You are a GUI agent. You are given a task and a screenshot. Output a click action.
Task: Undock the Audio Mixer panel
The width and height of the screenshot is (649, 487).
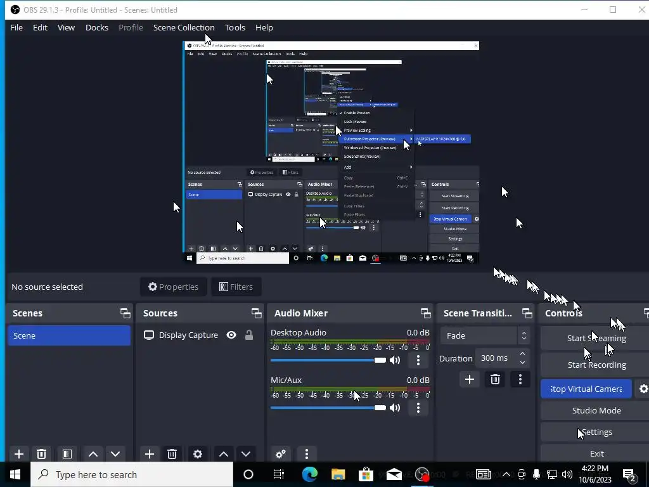tap(426, 313)
